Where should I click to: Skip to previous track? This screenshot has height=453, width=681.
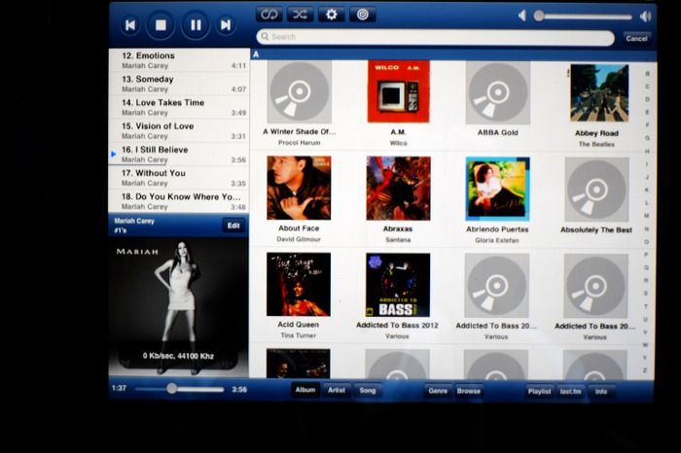[129, 25]
